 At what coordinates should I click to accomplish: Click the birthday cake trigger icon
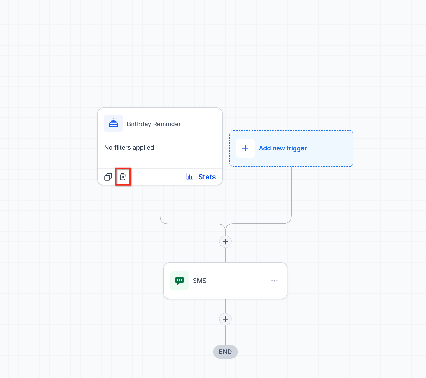pyautogui.click(x=113, y=123)
